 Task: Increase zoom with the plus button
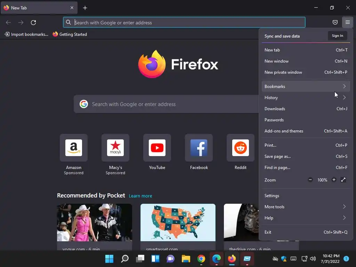(334, 180)
